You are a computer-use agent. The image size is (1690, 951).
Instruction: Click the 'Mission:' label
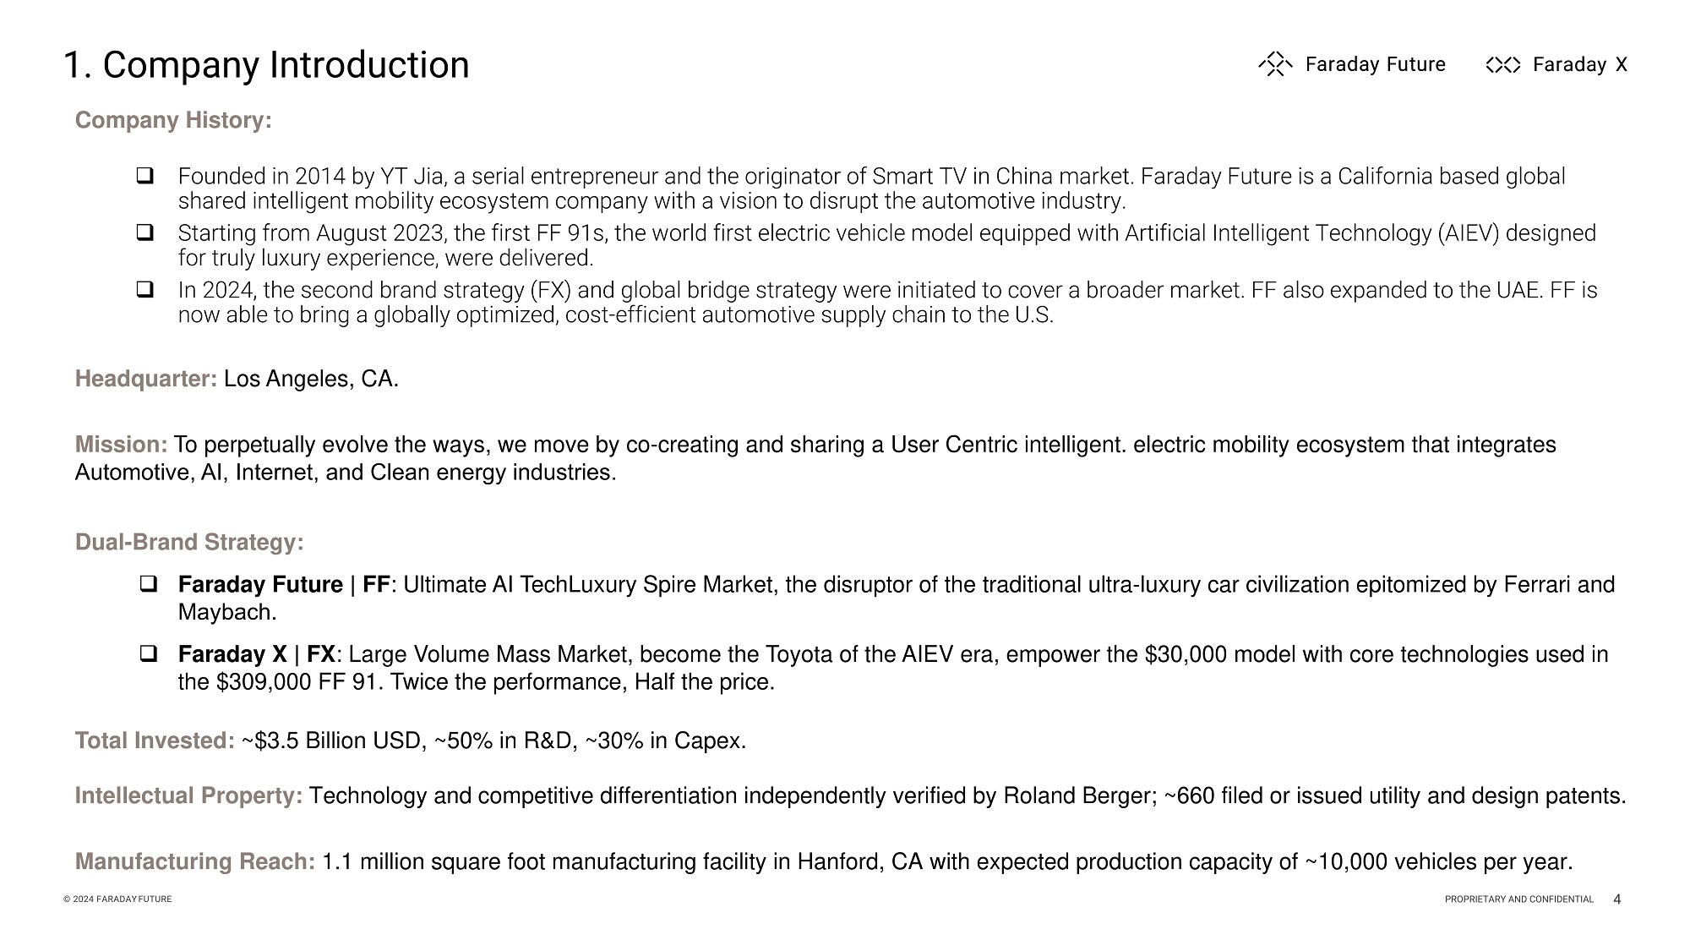tap(122, 445)
